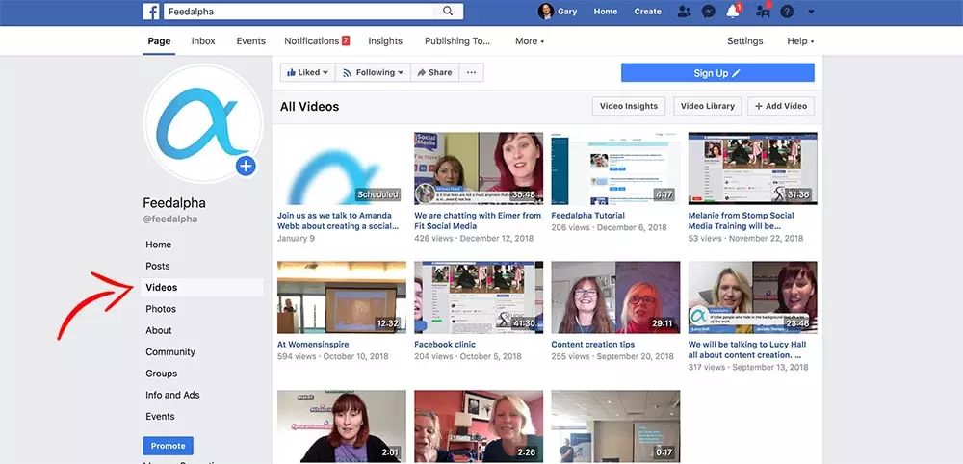Select Groups in left sidebar
Screen dimensions: 963x464
point(162,374)
